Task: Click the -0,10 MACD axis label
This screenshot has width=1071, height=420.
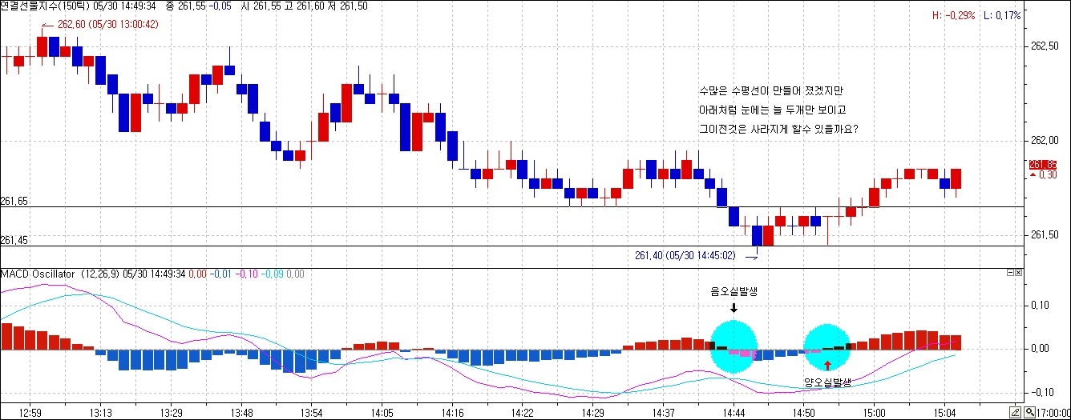Action: (1041, 393)
